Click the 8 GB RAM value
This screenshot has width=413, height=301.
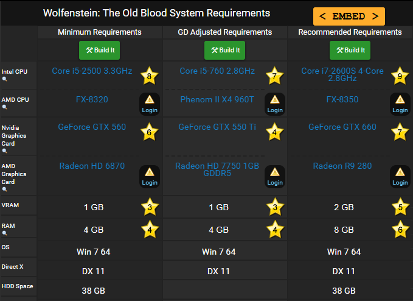click(x=344, y=230)
